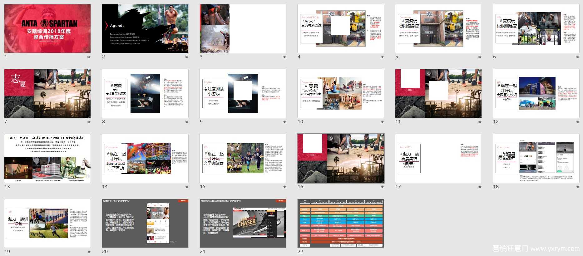Click animation star icon under slide 2
583x256 pixels.
(187, 57)
